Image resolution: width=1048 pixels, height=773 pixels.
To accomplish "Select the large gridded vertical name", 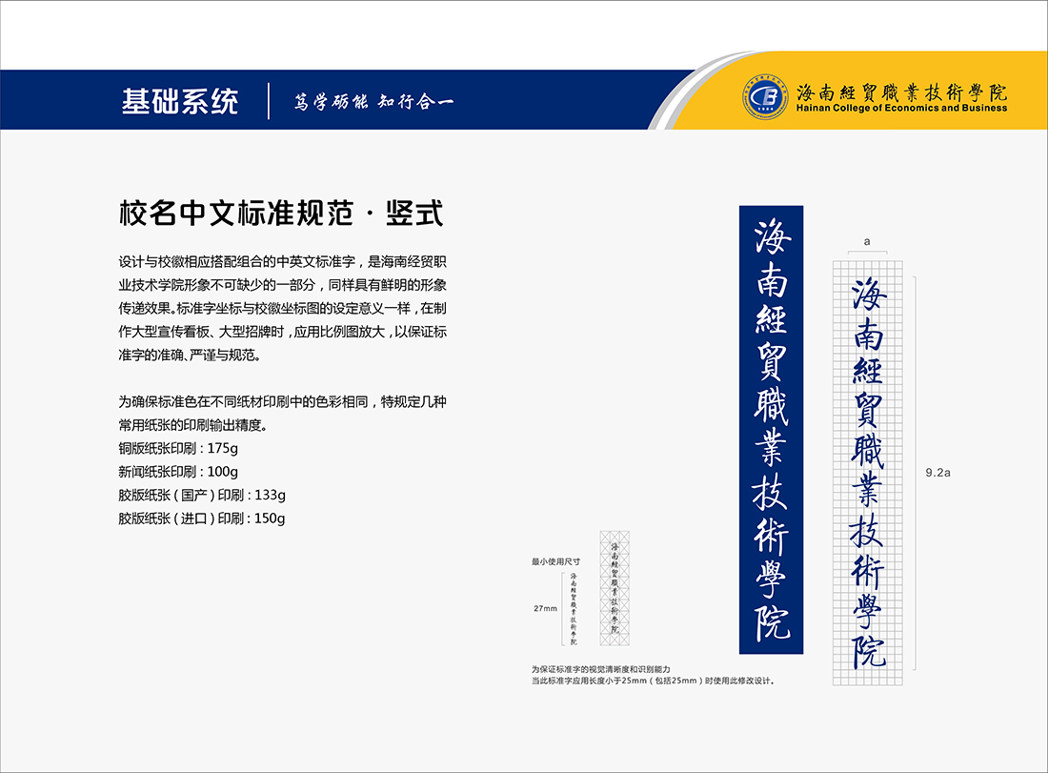I will 868,472.
